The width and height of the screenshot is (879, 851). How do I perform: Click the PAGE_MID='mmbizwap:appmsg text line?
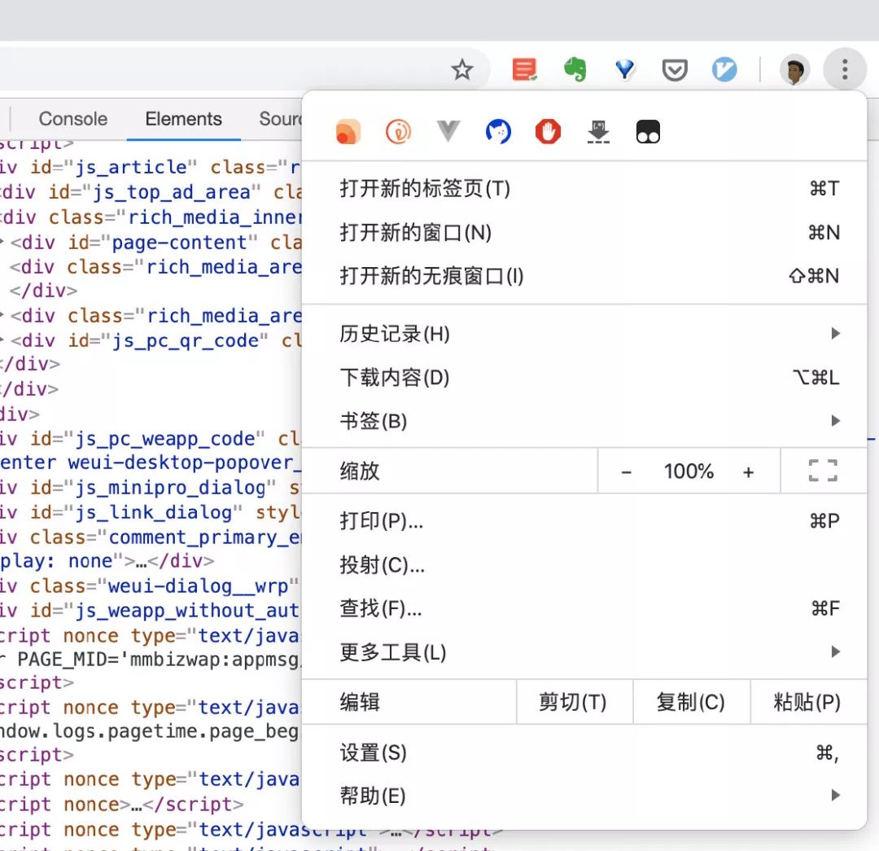point(151,659)
